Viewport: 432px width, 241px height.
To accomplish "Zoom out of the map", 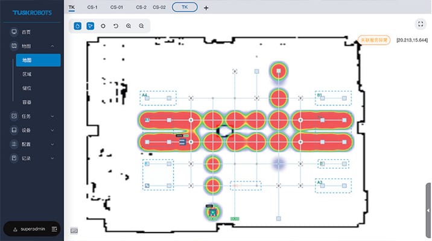I will click(x=141, y=26).
